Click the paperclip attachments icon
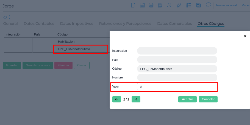The width and height of the screenshot is (250, 125). point(179,5)
